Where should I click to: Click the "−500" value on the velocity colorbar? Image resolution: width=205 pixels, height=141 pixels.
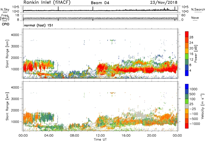[x=194, y=119]
